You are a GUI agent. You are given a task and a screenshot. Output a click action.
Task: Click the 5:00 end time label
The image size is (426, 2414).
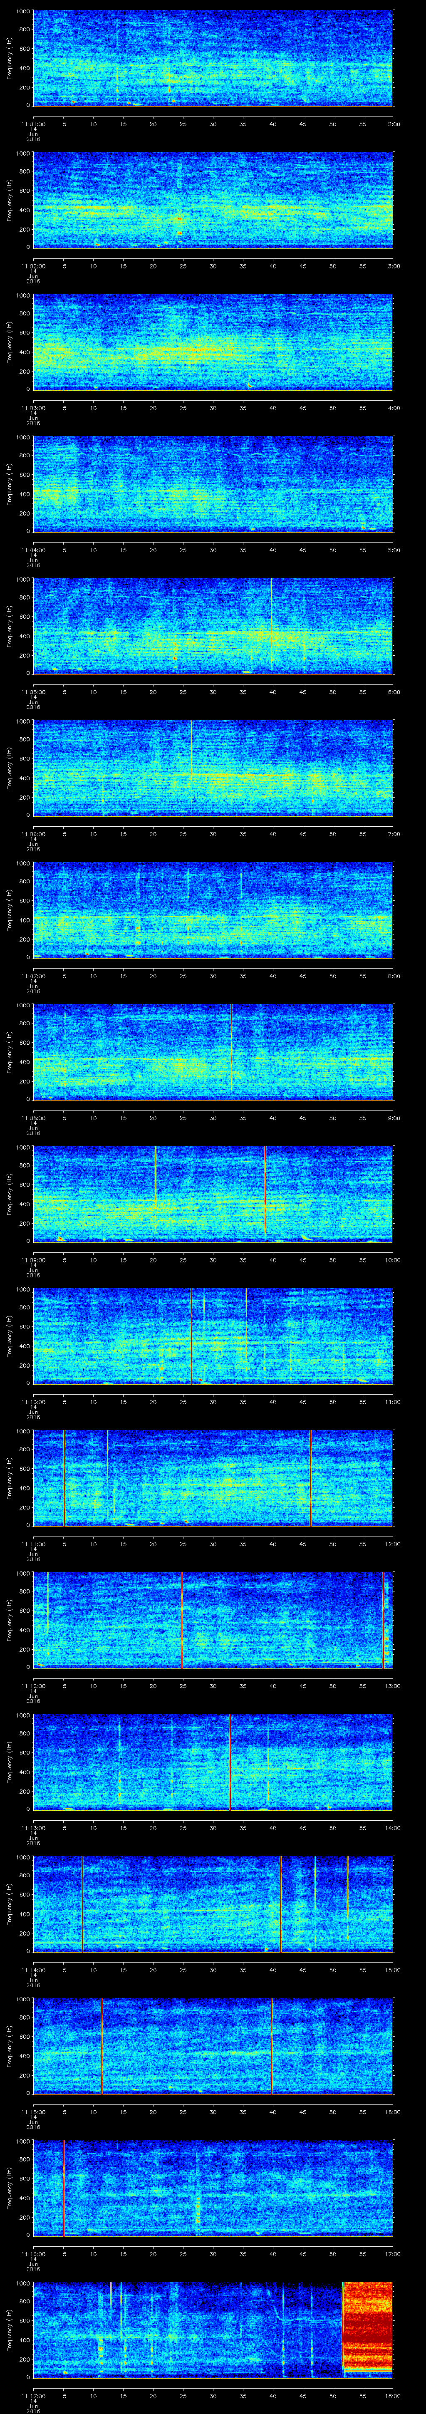coord(393,550)
